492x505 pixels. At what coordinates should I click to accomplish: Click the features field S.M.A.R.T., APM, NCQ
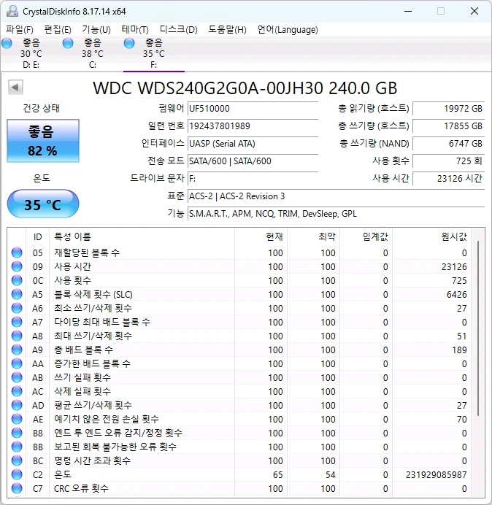point(336,214)
